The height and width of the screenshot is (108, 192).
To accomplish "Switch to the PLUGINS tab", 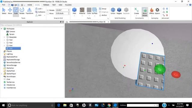I will (68, 5).
